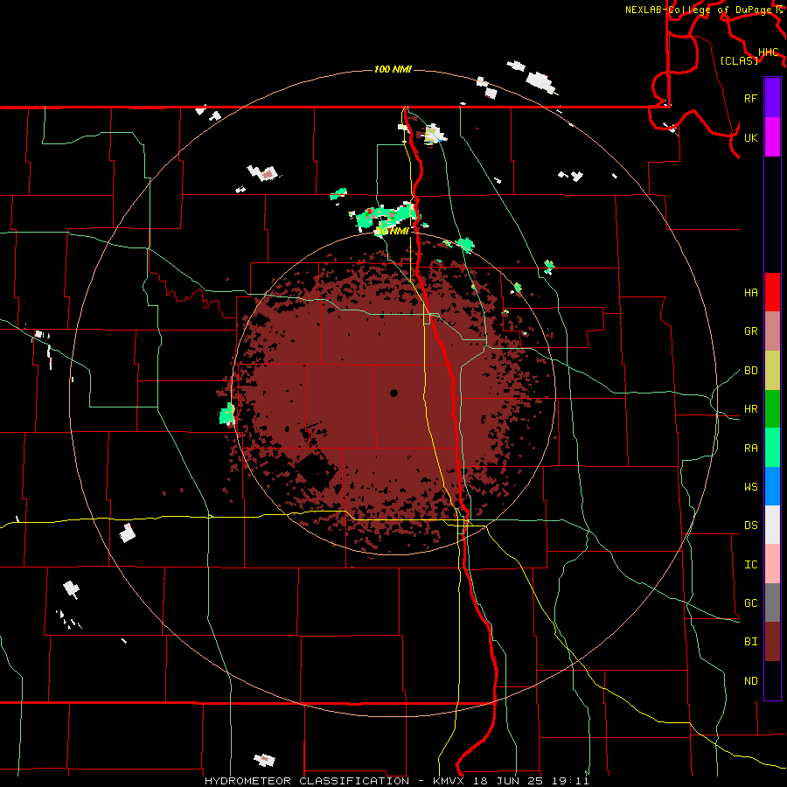Click the 'ND' legend label
Screen dimensions: 787x787
pyautogui.click(x=751, y=681)
